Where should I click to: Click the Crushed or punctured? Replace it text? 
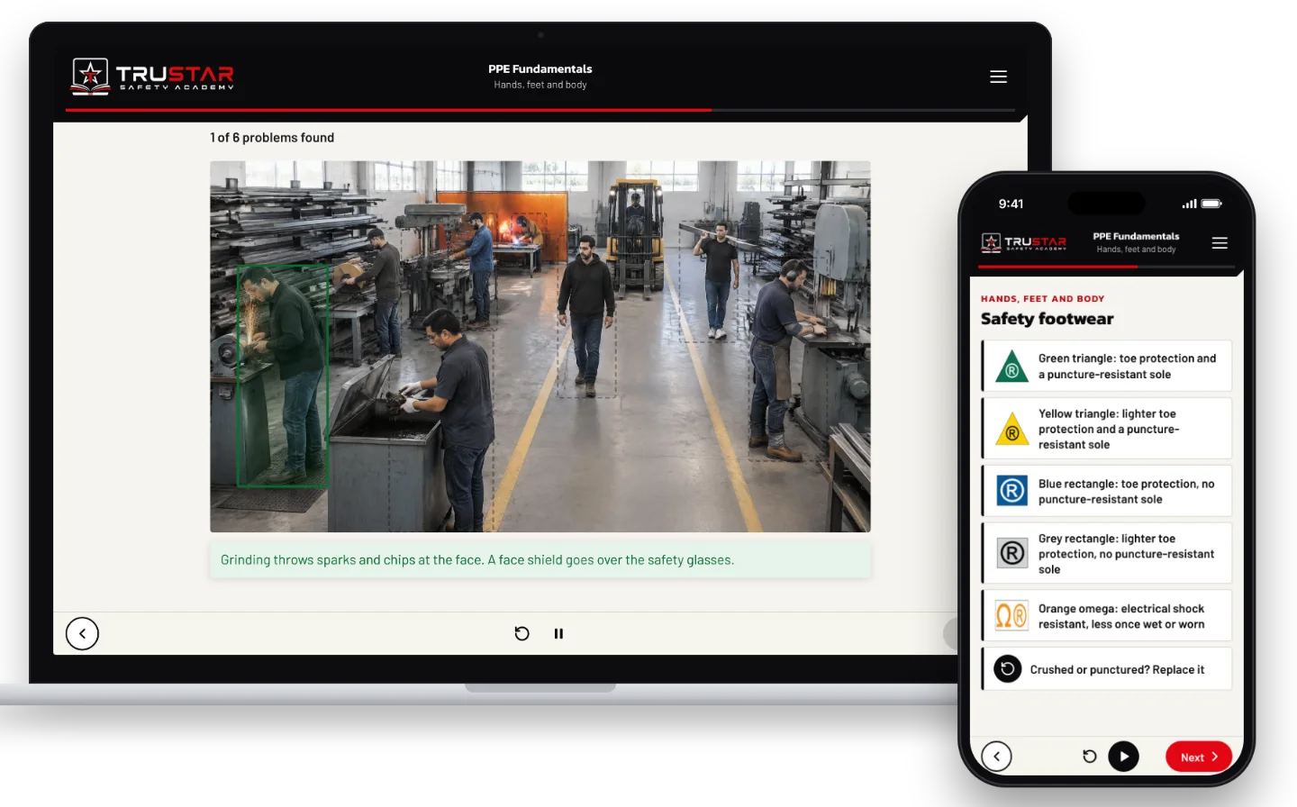pos(1117,669)
